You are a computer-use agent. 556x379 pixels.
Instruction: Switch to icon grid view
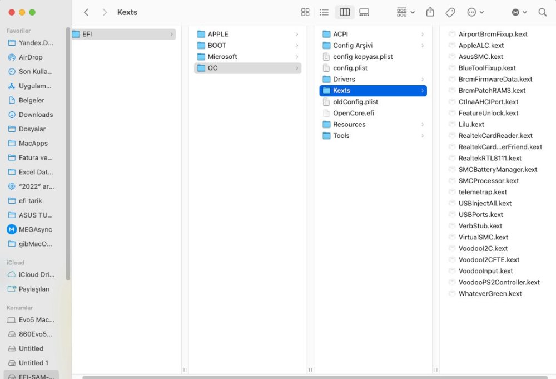pos(305,12)
